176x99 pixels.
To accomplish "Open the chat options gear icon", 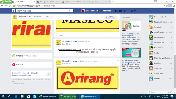I will tap(168, 92).
